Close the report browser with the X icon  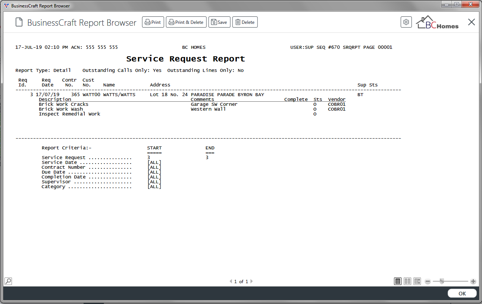click(472, 22)
